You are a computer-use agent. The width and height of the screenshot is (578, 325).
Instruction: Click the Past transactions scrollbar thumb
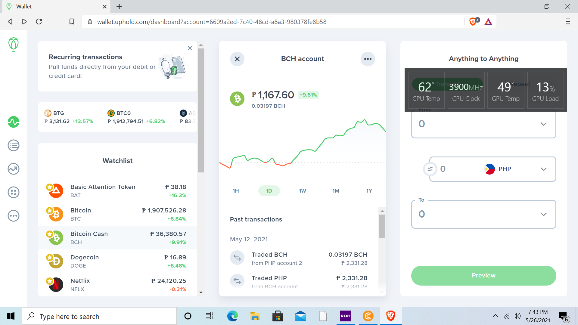[x=382, y=226]
